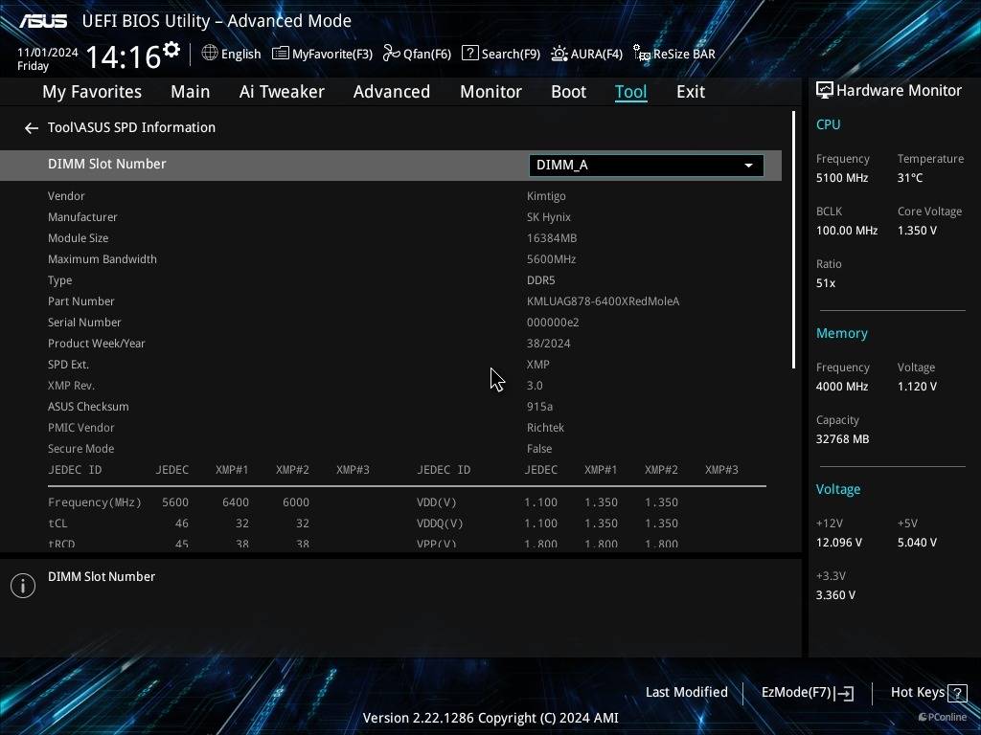This screenshot has height=735, width=981.
Task: Click the Last Modified button
Action: coord(686,693)
